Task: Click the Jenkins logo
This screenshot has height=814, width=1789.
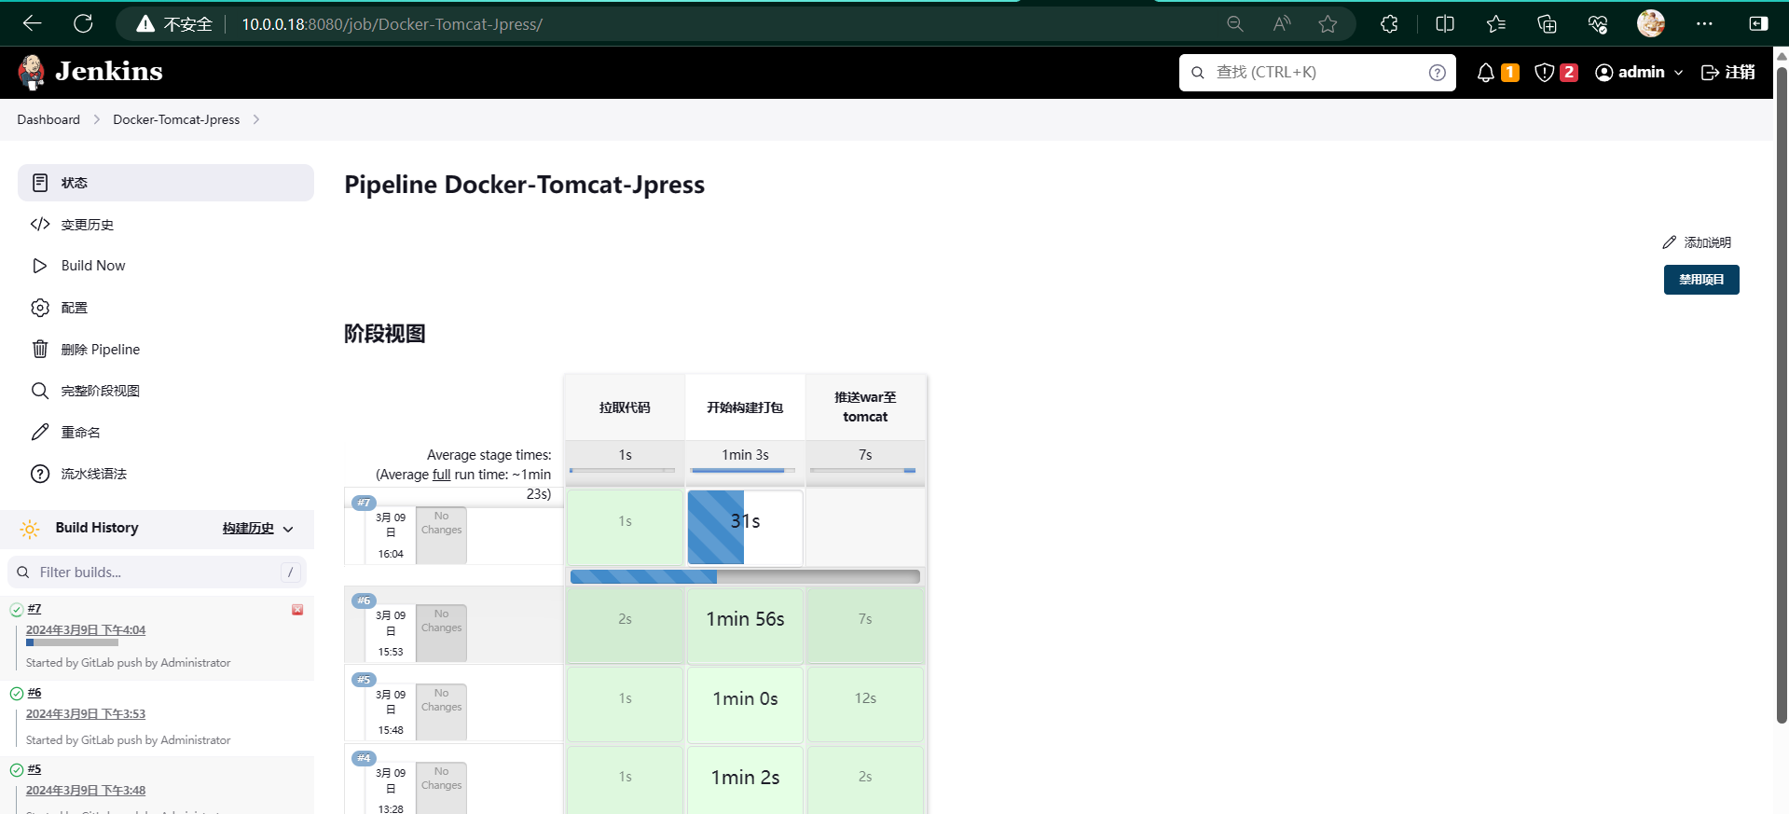Action: (90, 72)
